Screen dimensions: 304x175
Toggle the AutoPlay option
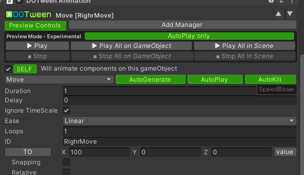(215, 80)
